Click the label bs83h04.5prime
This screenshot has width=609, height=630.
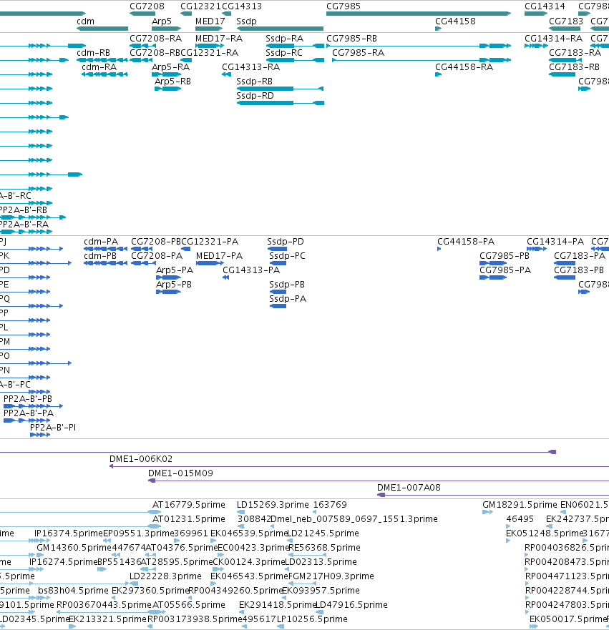click(x=73, y=591)
